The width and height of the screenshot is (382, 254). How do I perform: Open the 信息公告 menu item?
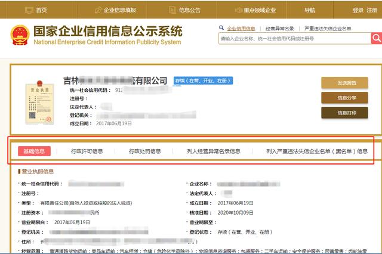[x=190, y=10]
